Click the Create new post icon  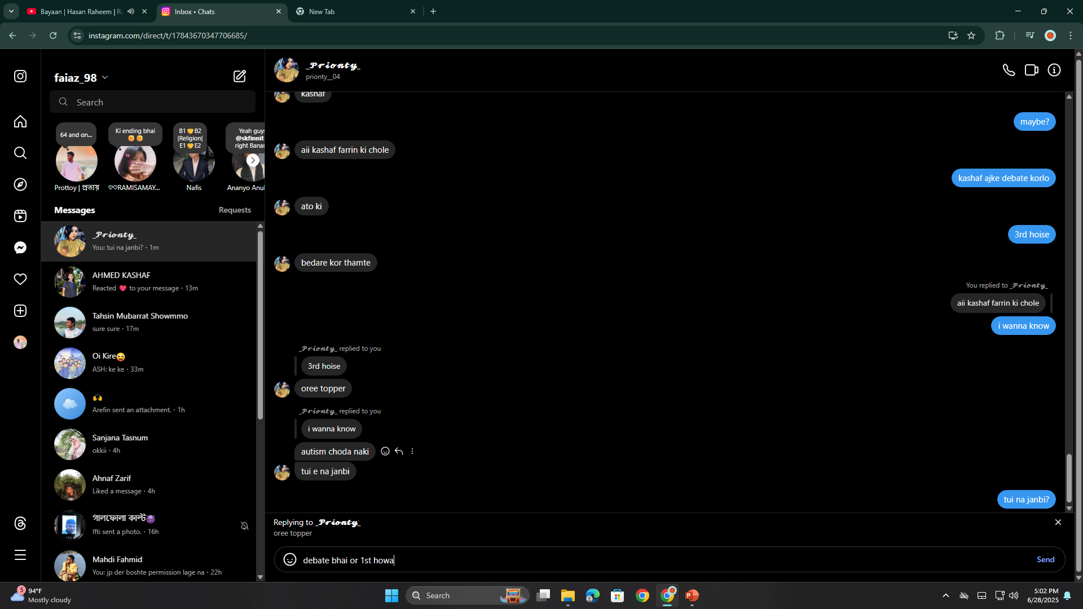click(x=20, y=311)
